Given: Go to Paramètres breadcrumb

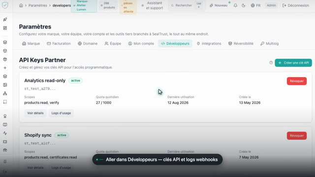Looking at the screenshot, I should tap(37, 5).
